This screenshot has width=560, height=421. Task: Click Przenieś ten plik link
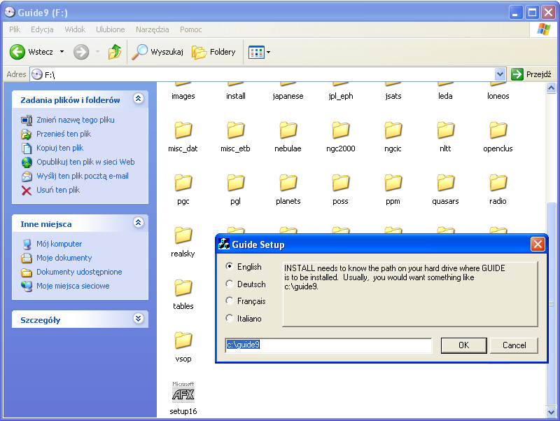(x=64, y=134)
